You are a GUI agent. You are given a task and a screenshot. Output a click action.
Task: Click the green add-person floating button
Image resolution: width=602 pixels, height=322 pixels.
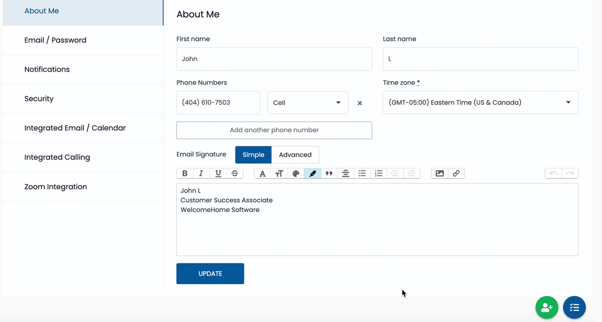547,307
